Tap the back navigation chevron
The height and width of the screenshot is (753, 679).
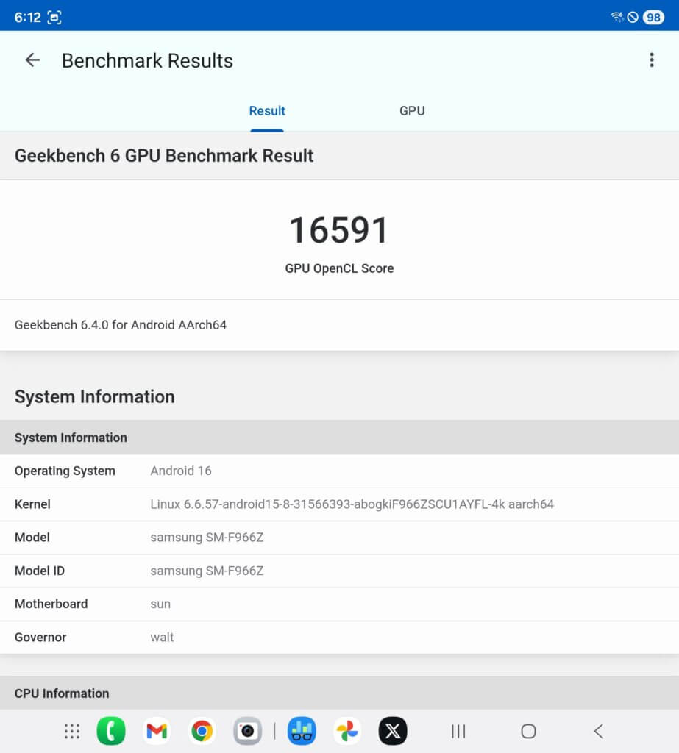pos(598,732)
